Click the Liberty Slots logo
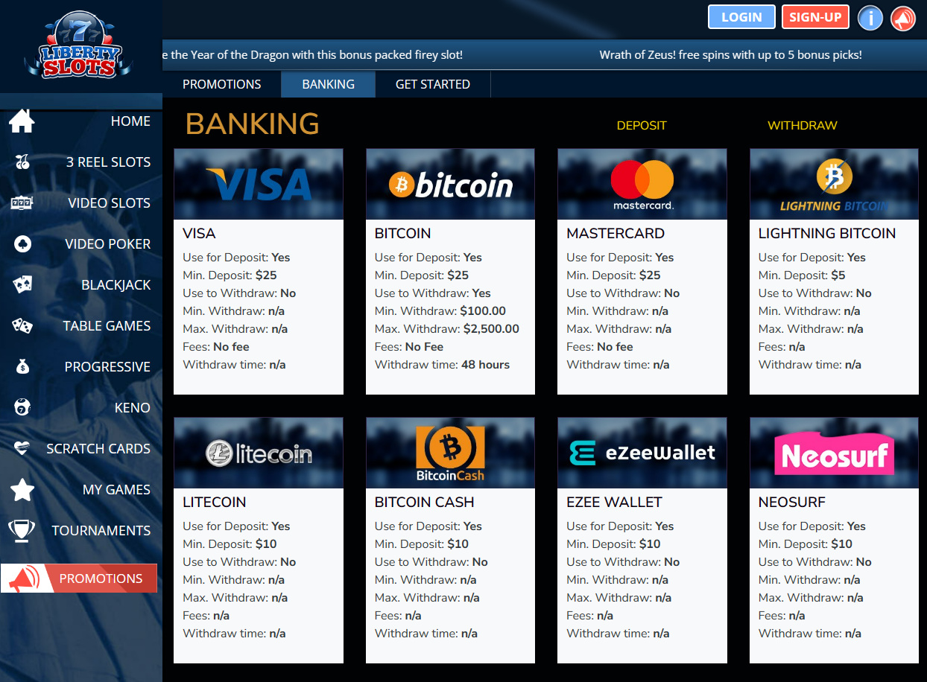The width and height of the screenshot is (927, 682). pos(77,44)
